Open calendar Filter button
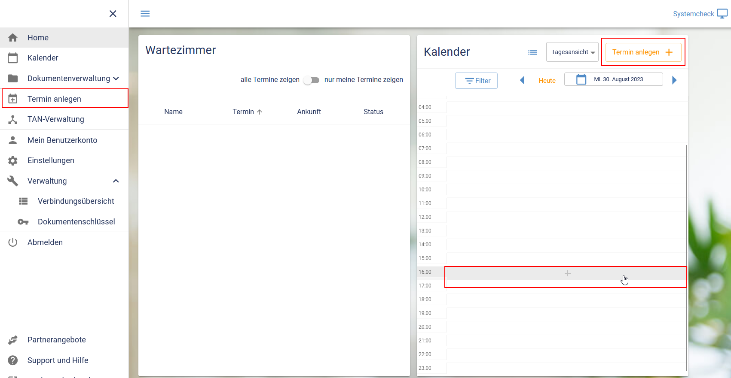The width and height of the screenshot is (731, 378). pyautogui.click(x=476, y=81)
